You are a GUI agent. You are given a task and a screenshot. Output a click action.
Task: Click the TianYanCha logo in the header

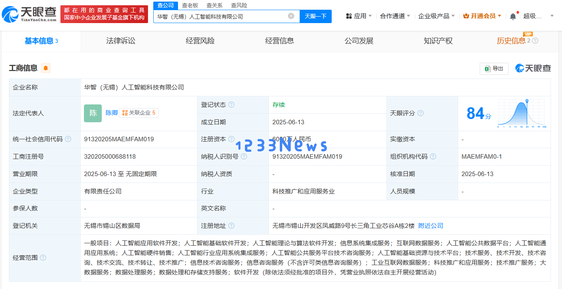pos(30,14)
